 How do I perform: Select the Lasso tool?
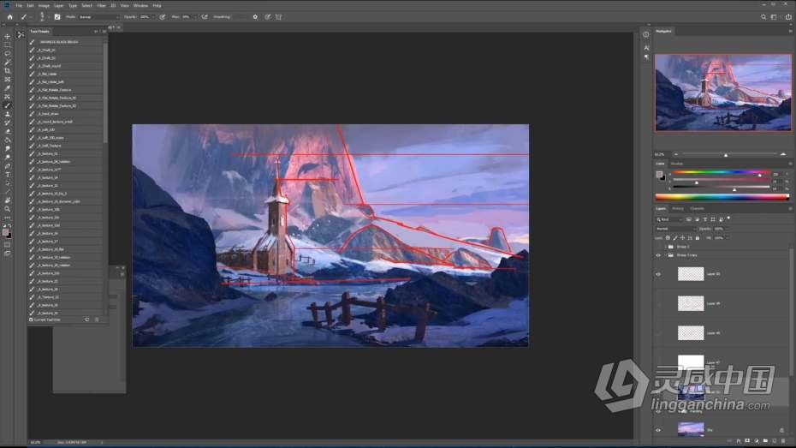7,53
